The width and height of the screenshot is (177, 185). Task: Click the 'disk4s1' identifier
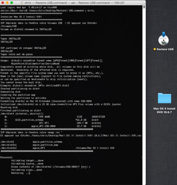pos(96,123)
